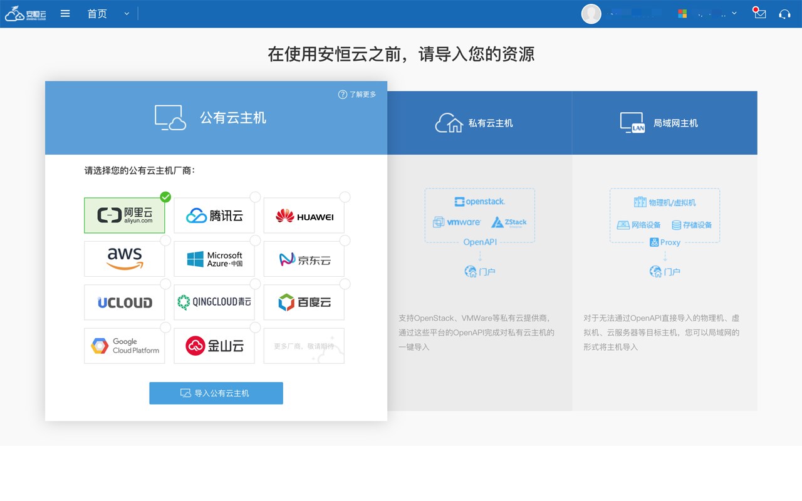
Task: Pick the Google Cloud Platform card
Action: [125, 346]
